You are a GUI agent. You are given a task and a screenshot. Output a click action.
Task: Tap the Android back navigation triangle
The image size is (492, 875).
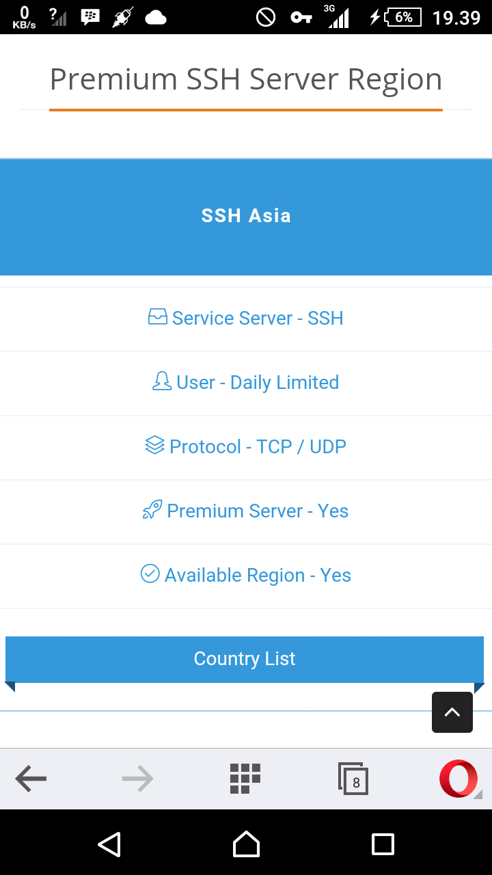tap(109, 844)
